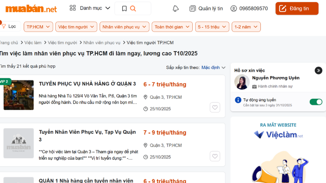Click info icon beside Tự động ứng tuyển
326x183 pixels.
point(238,100)
